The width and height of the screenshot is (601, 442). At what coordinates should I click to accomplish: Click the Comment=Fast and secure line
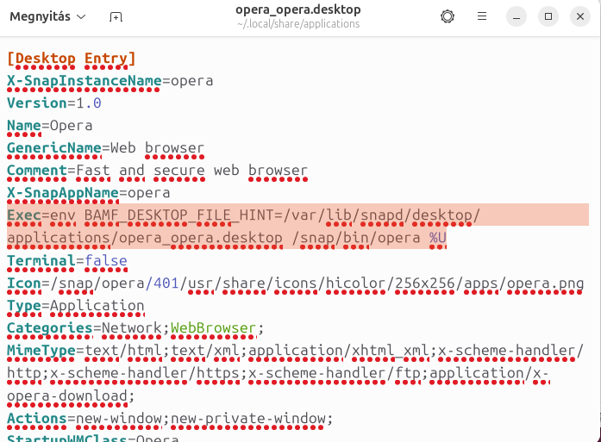coord(157,171)
